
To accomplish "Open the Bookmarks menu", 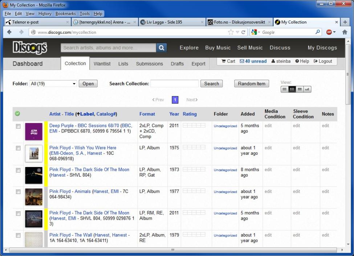I will pos(65,13).
